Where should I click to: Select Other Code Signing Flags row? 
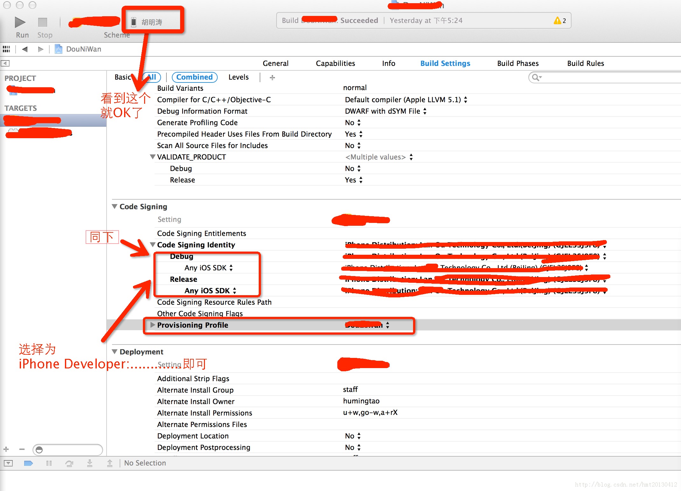click(418, 314)
